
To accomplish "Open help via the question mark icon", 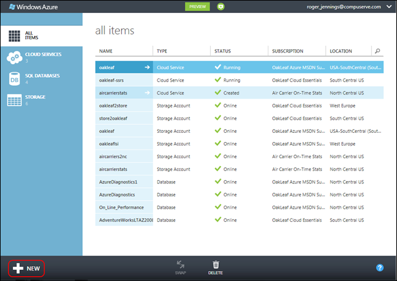I will (x=380, y=267).
